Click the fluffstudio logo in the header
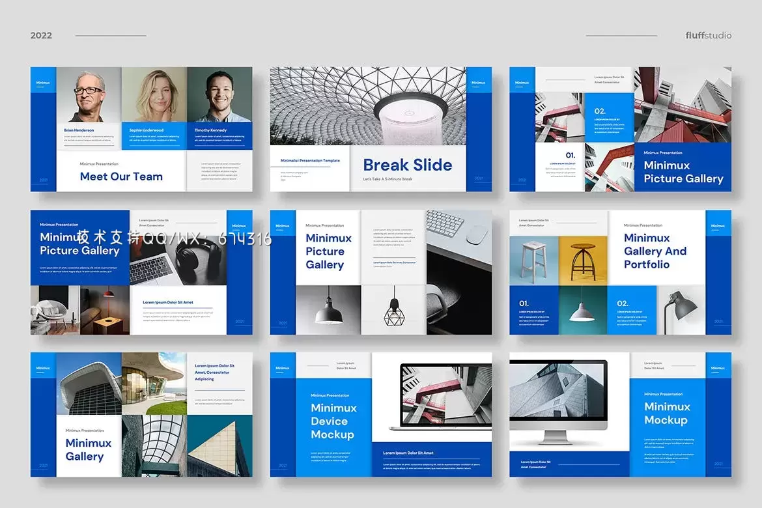The image size is (762, 508). click(708, 35)
